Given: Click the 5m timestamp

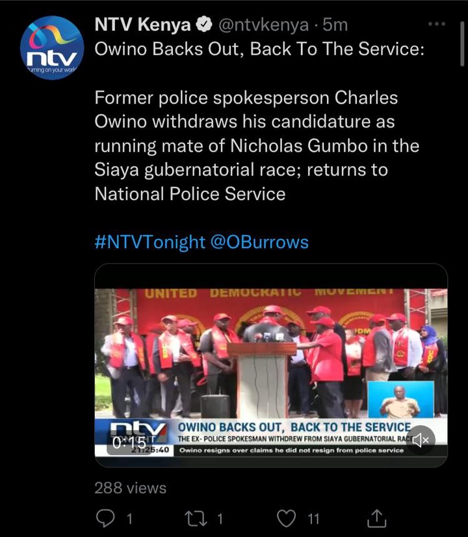Looking at the screenshot, I should (335, 25).
